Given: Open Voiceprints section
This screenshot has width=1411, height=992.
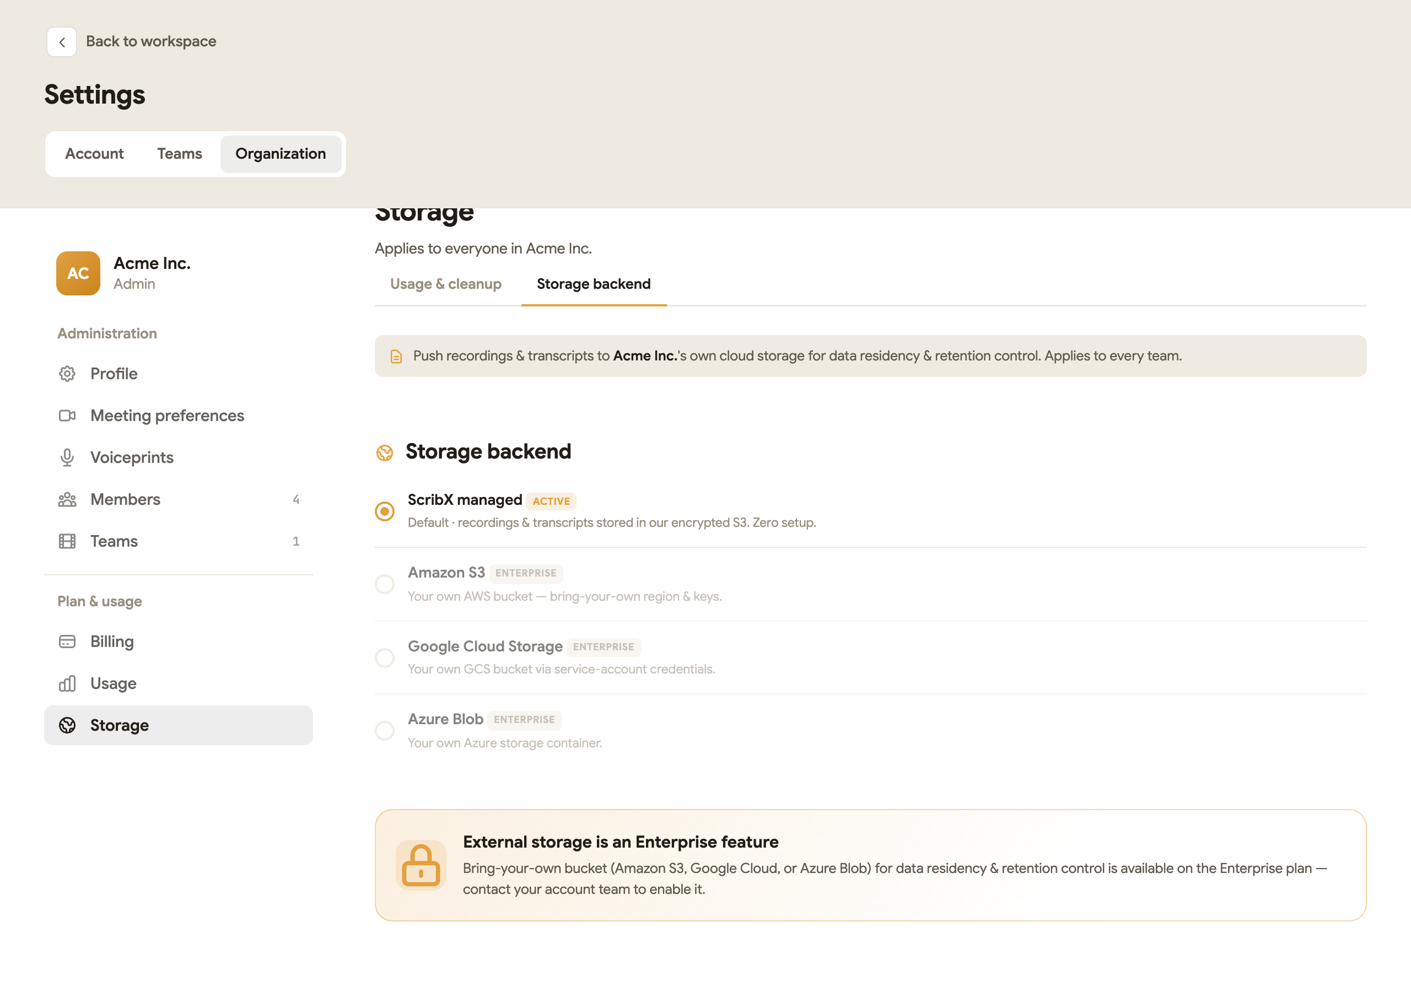Looking at the screenshot, I should point(178,457).
